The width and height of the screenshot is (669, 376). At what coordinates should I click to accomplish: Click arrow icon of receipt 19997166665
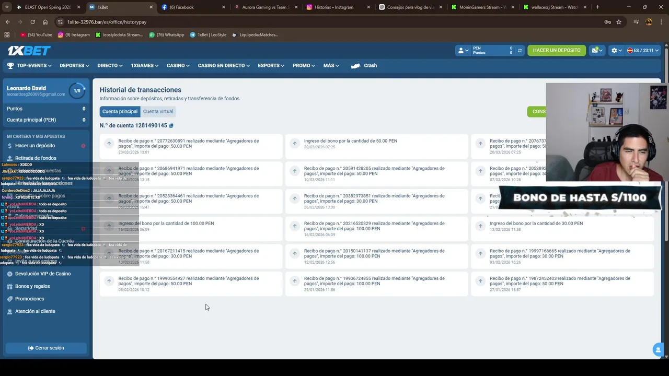480,253
